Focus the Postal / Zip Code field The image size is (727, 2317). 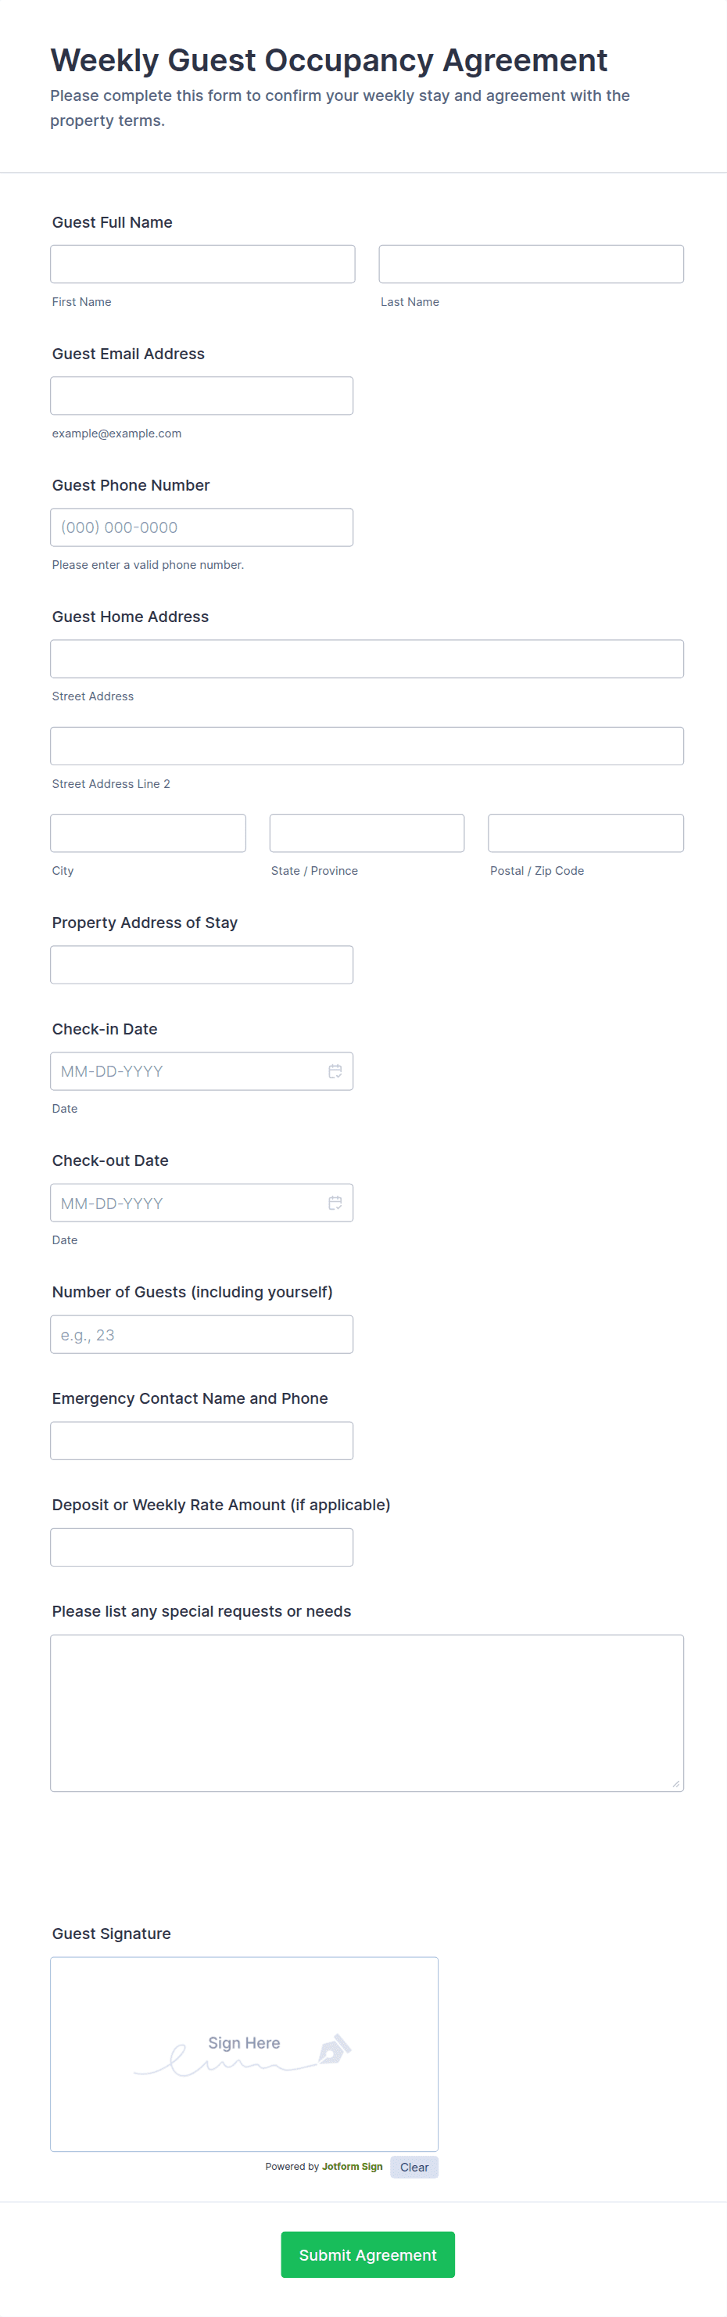[586, 833]
